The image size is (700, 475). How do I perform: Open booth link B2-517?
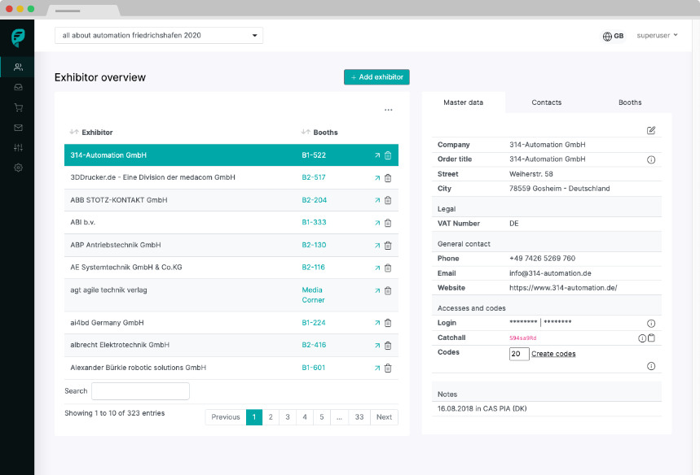pyautogui.click(x=314, y=177)
